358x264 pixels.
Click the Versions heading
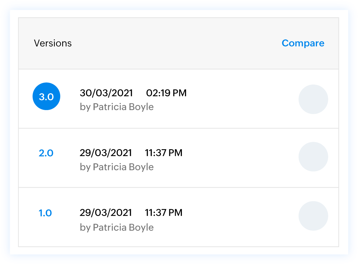[53, 43]
